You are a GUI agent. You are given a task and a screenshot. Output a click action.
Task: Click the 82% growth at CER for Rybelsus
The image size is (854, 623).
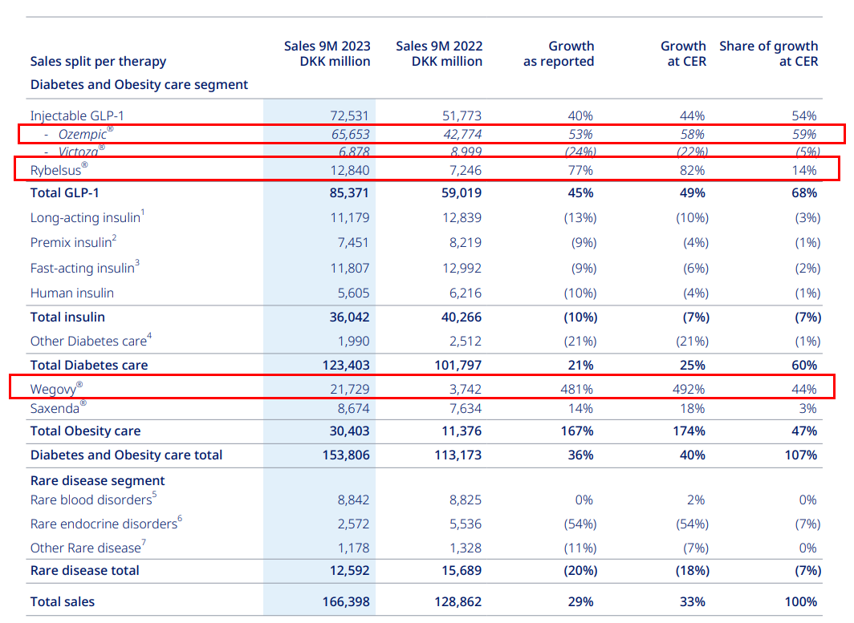point(692,170)
